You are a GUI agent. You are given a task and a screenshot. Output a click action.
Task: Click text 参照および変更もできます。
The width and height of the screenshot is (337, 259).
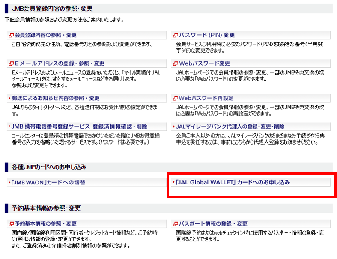tap(40, 85)
